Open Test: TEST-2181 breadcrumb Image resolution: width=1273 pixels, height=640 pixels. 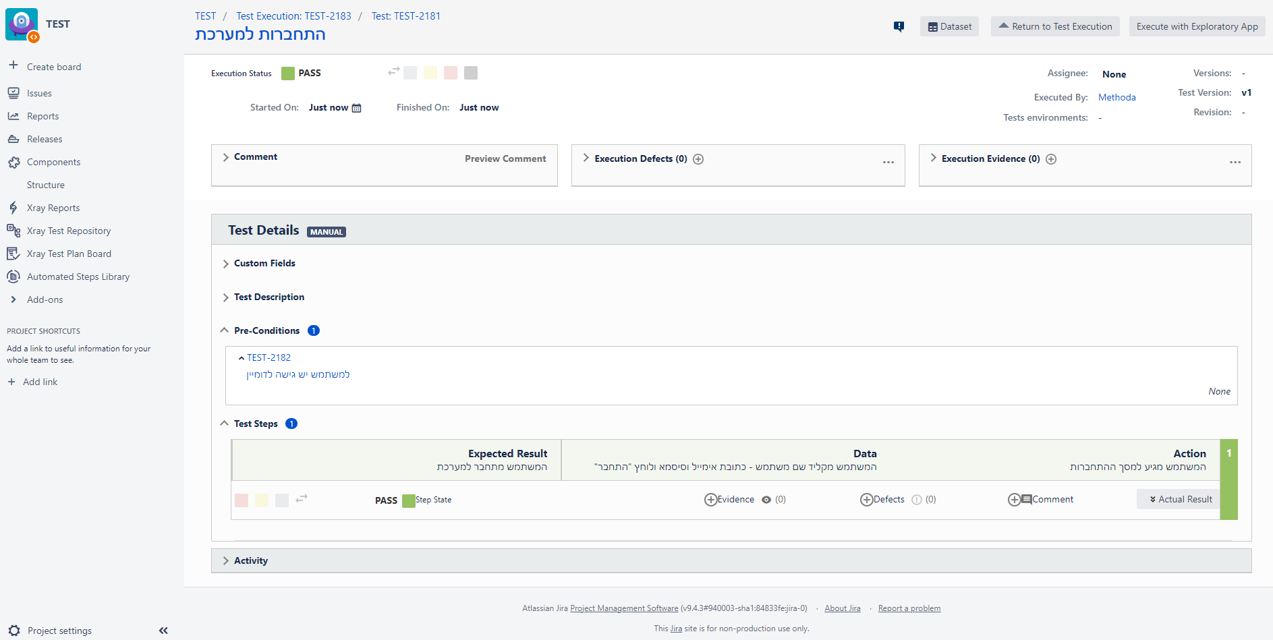click(406, 16)
